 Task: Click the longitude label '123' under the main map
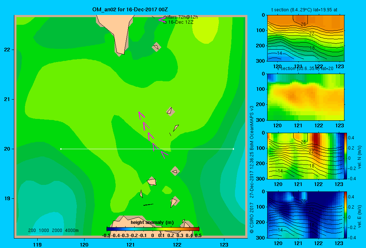click(224, 244)
